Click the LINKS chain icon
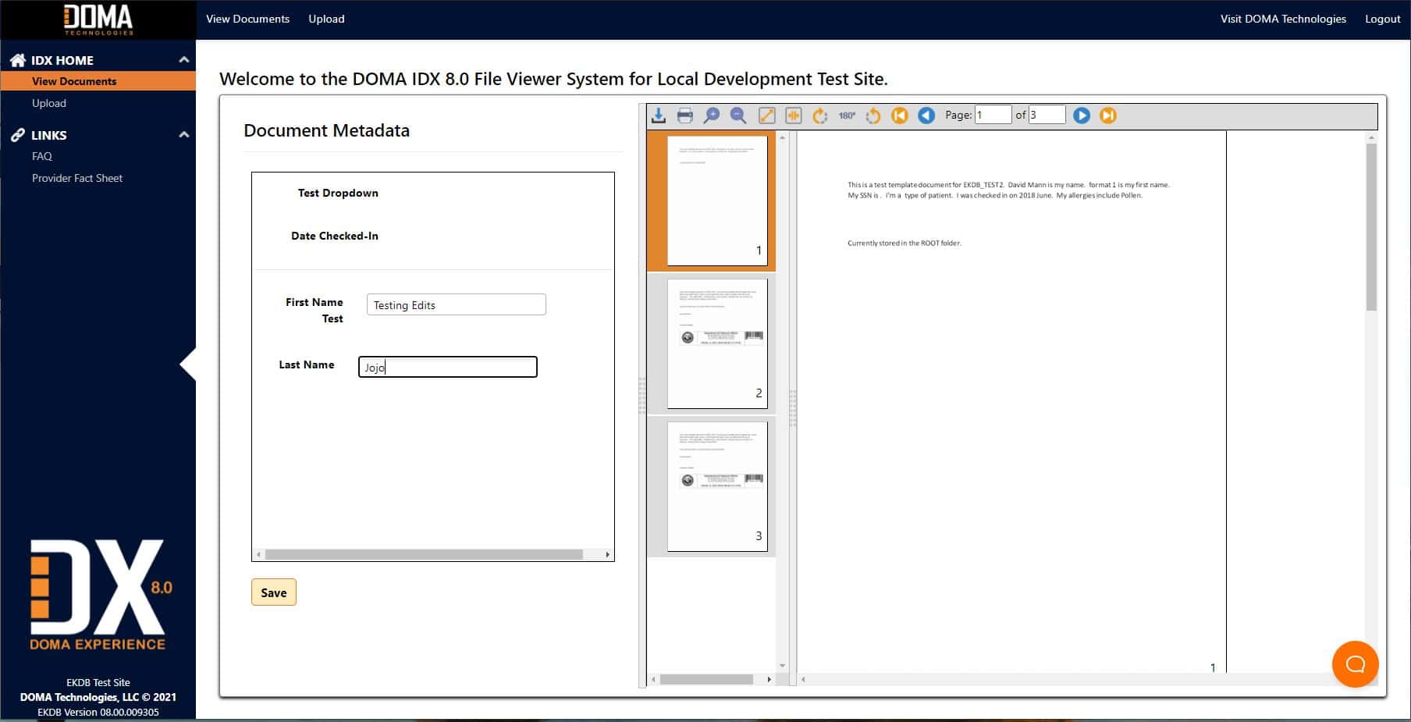 (x=18, y=135)
